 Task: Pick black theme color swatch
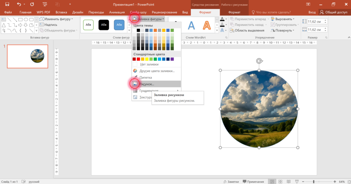tap(138, 30)
